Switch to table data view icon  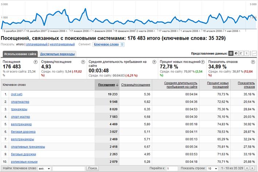pos(231,53)
